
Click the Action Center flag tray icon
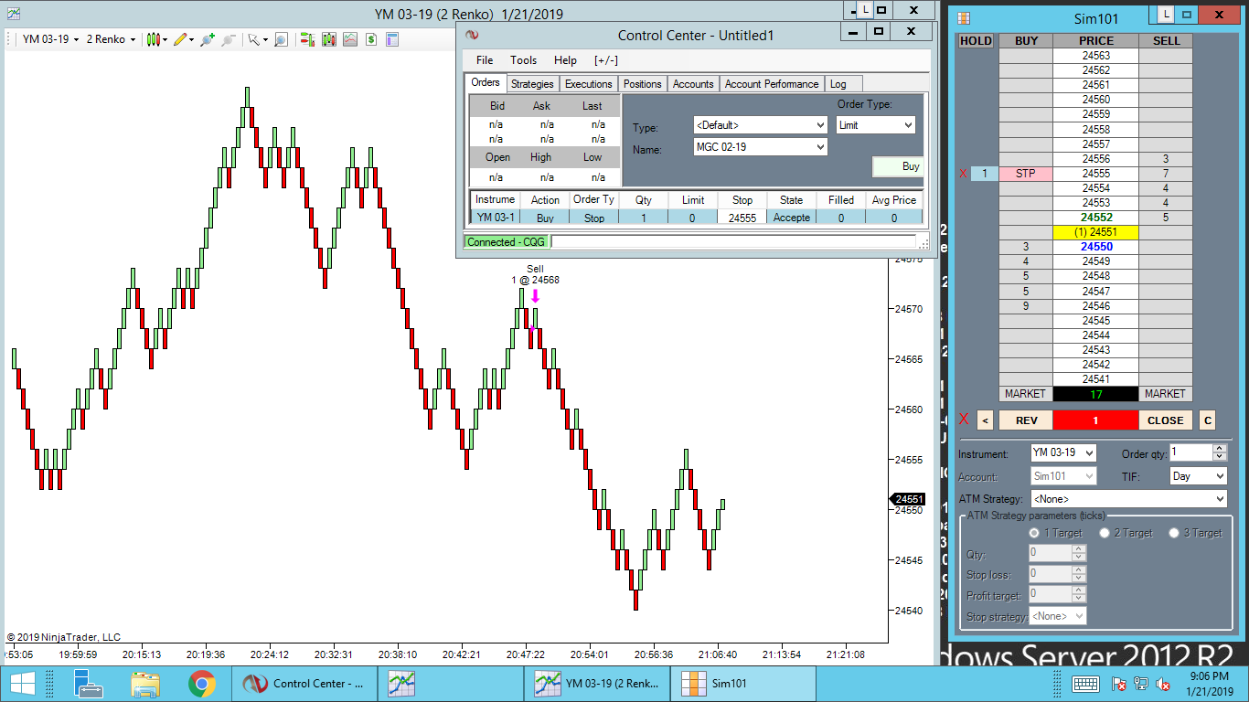(1118, 684)
